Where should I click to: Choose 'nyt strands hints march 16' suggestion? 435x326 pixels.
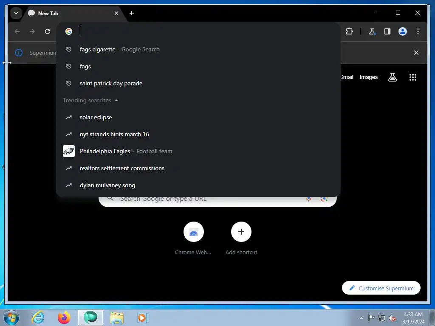[198, 134]
